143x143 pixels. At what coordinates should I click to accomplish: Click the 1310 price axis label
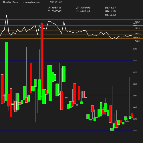[x=135, y=61]
